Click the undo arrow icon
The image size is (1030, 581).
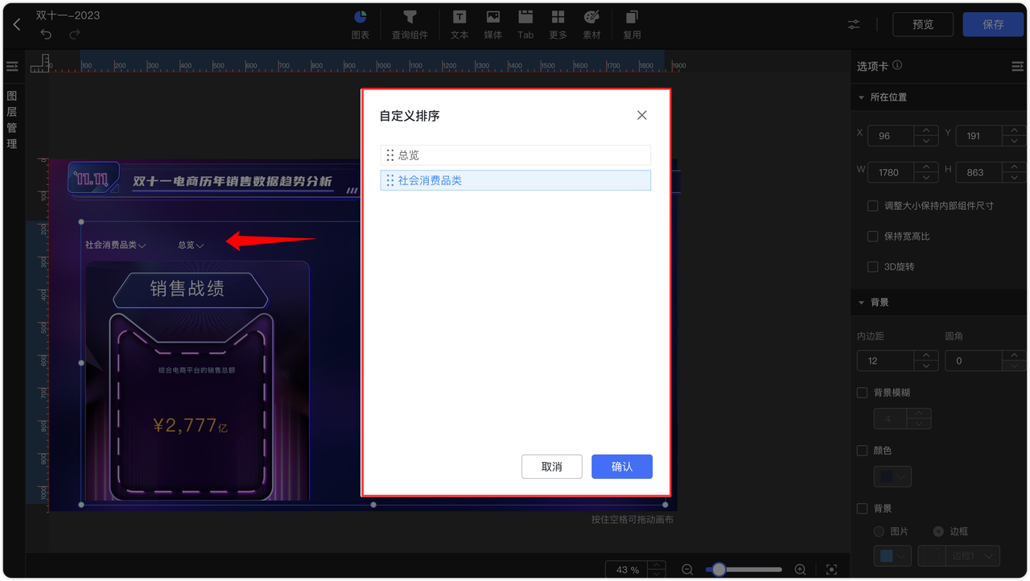pos(46,34)
